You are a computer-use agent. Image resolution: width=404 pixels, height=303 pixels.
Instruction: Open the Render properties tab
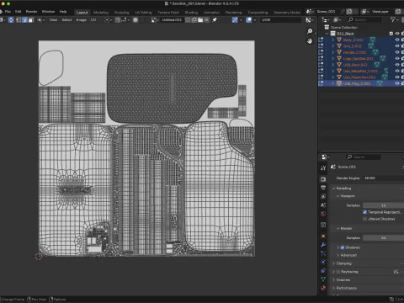323,179
